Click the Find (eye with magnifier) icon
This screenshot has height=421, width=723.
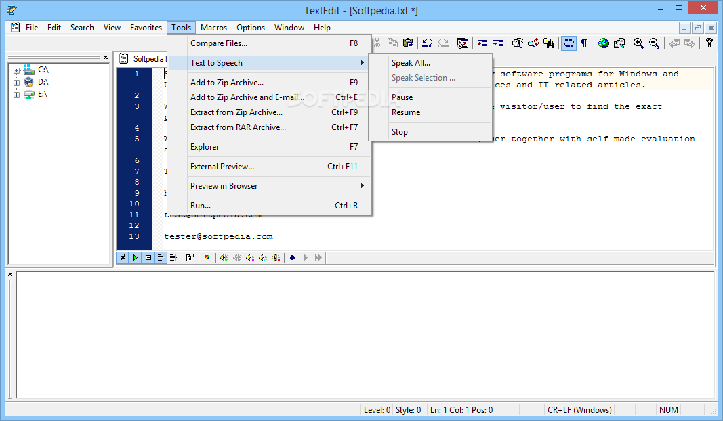pyautogui.click(x=518, y=43)
